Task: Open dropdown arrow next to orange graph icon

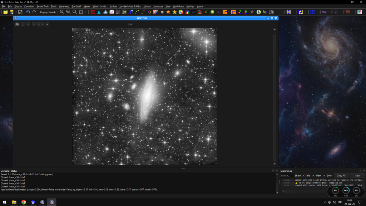Action: pyautogui.click(x=229, y=12)
